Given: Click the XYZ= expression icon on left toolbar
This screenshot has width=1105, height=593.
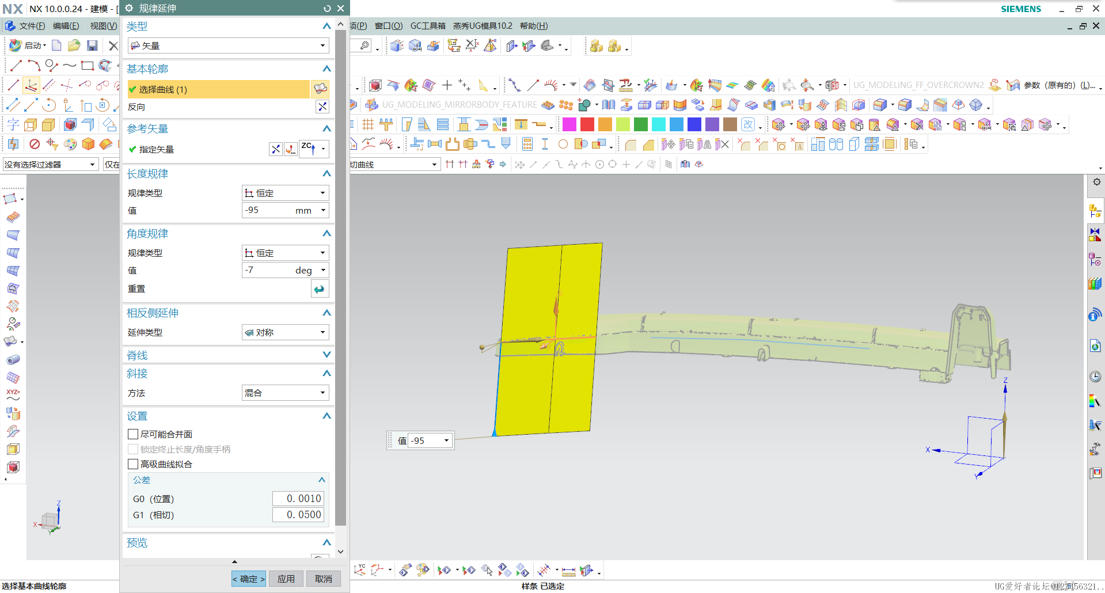Looking at the screenshot, I should (13, 395).
